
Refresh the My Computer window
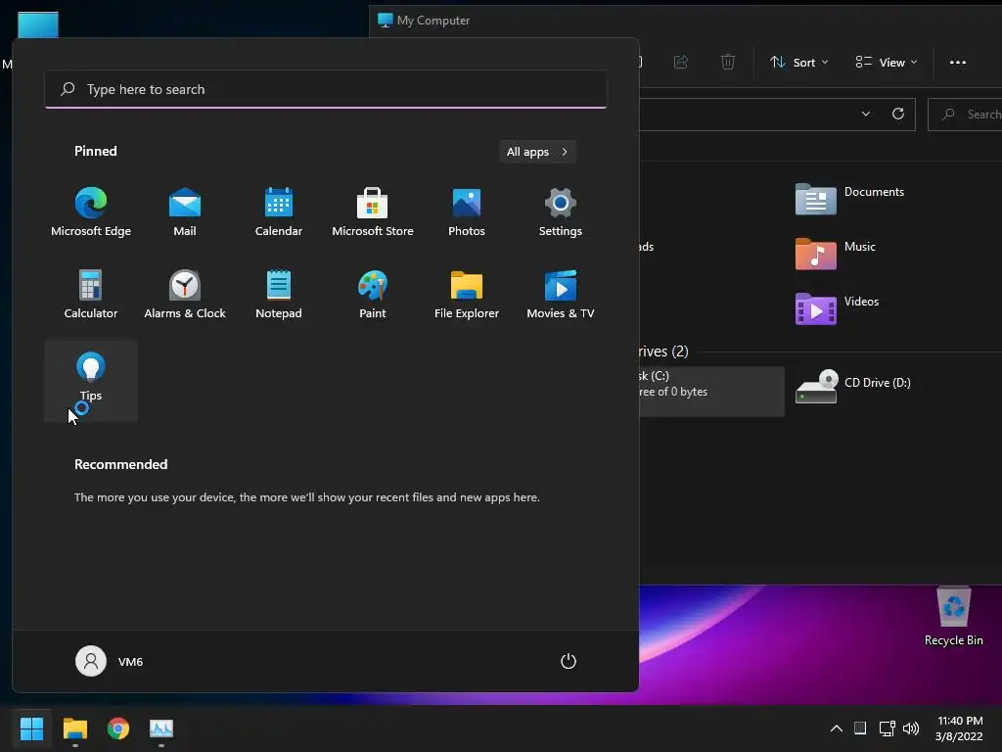[898, 114]
